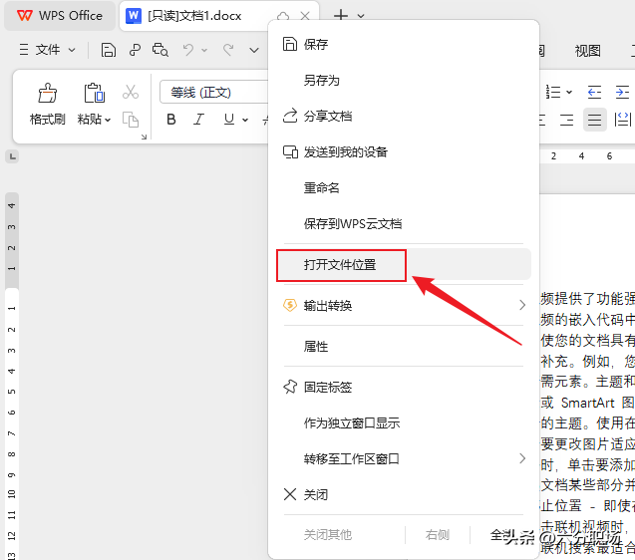Select the 格式刷 format painter tool
Image resolution: width=635 pixels, height=560 pixels.
tap(48, 104)
